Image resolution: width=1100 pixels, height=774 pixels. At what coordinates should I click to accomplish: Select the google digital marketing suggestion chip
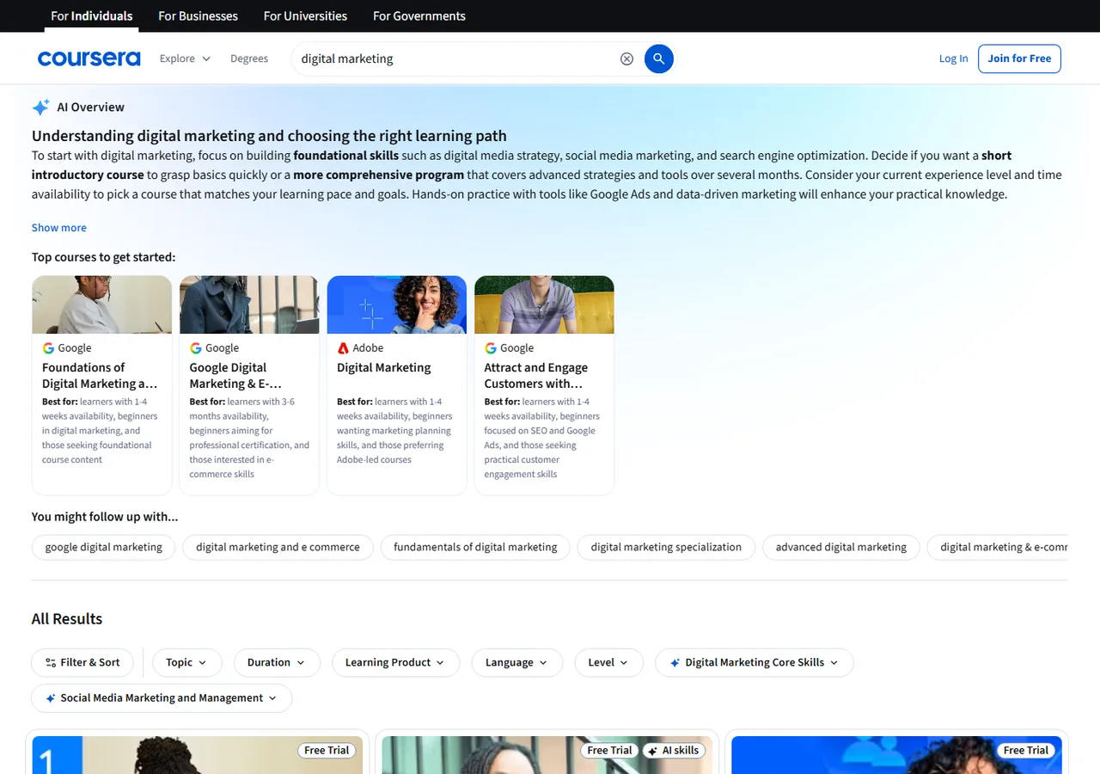(104, 547)
